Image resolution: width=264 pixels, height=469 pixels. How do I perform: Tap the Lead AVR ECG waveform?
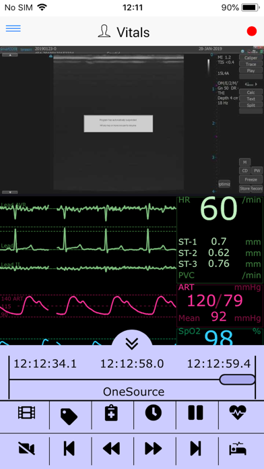(x=88, y=209)
